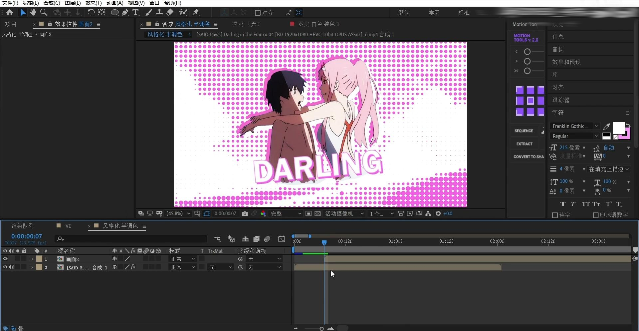
Task: Click the frame blending icon in timeline
Action: pos(256,239)
